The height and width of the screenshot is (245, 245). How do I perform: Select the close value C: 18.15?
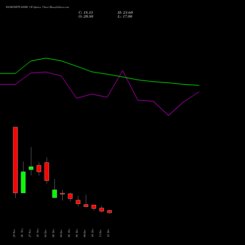coord(86,13)
